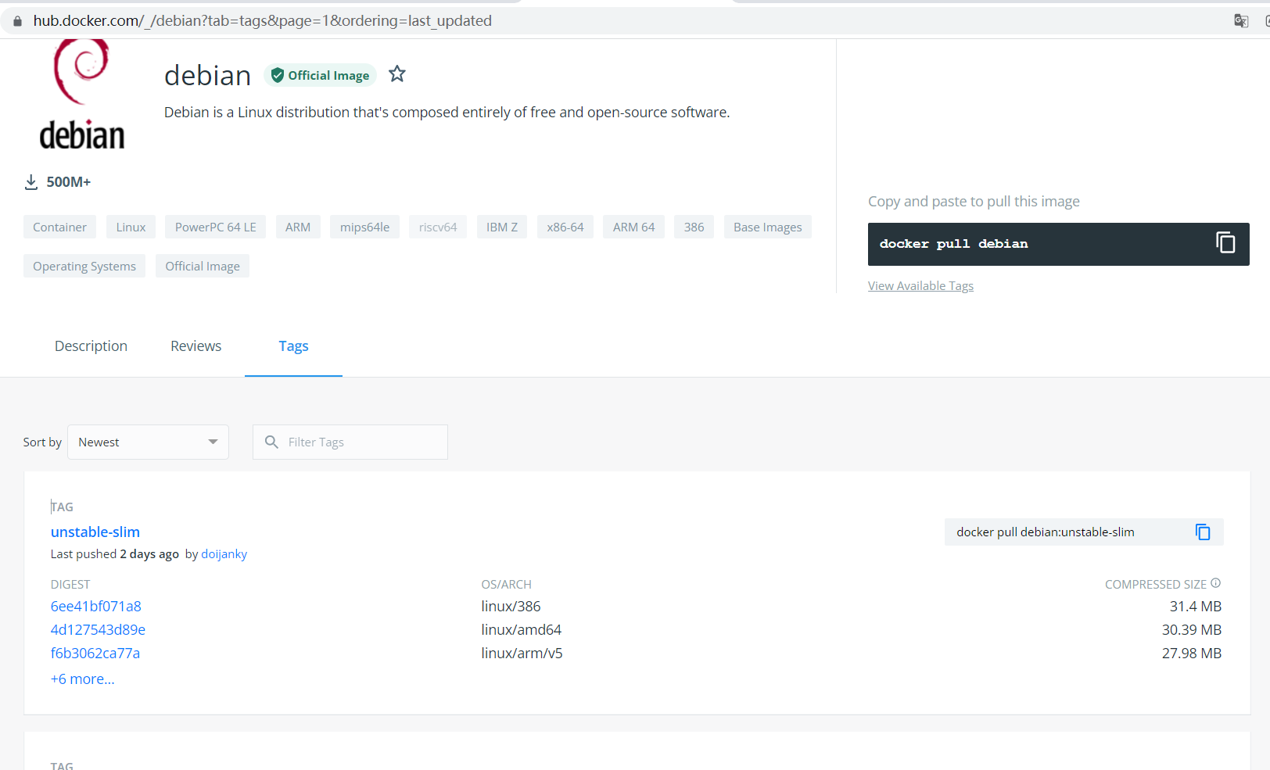Expand the Sort by Newest dropdown
Screen dimensions: 1270x770
point(148,442)
